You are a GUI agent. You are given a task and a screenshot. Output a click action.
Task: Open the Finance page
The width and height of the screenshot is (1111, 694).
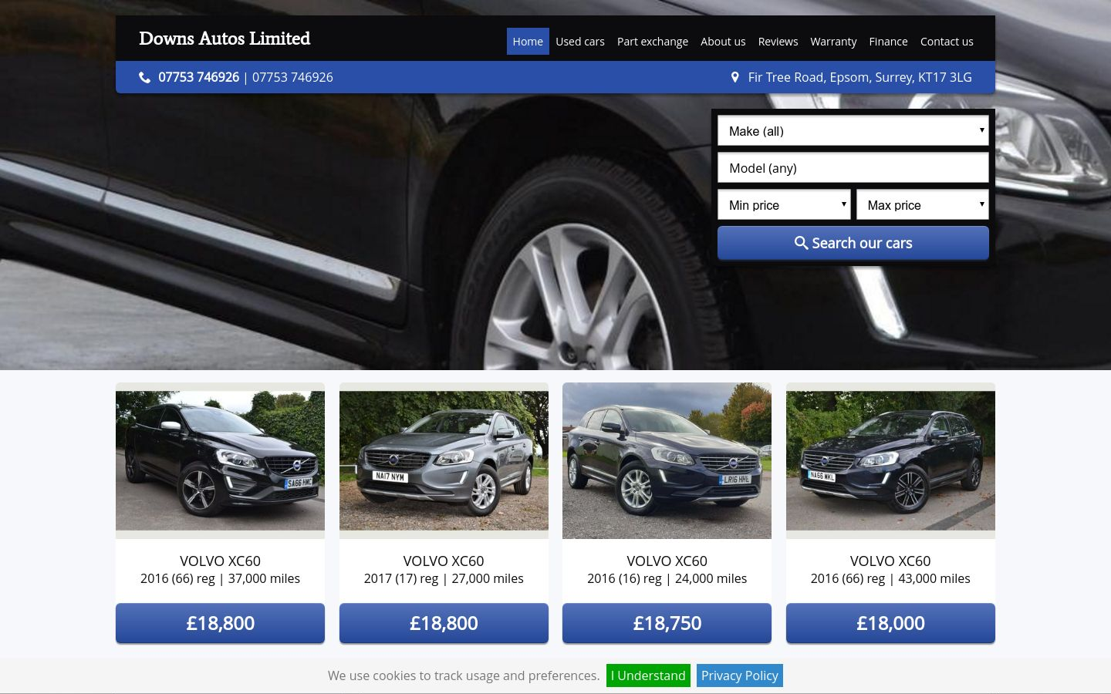(x=888, y=42)
